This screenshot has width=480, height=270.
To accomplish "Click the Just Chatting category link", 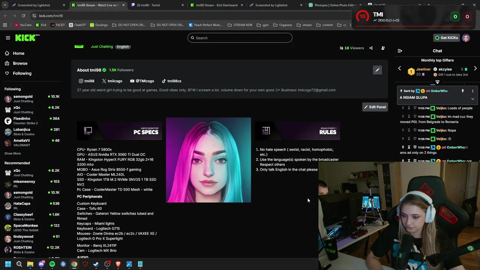I will pyautogui.click(x=102, y=46).
